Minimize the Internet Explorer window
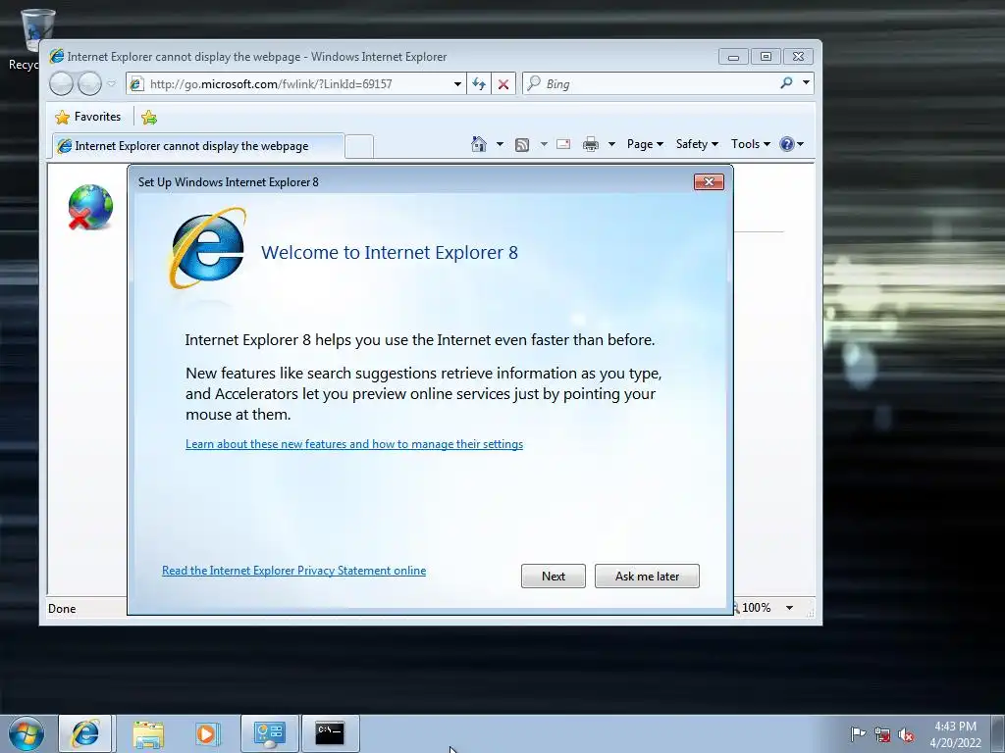The image size is (1005, 753). click(734, 57)
